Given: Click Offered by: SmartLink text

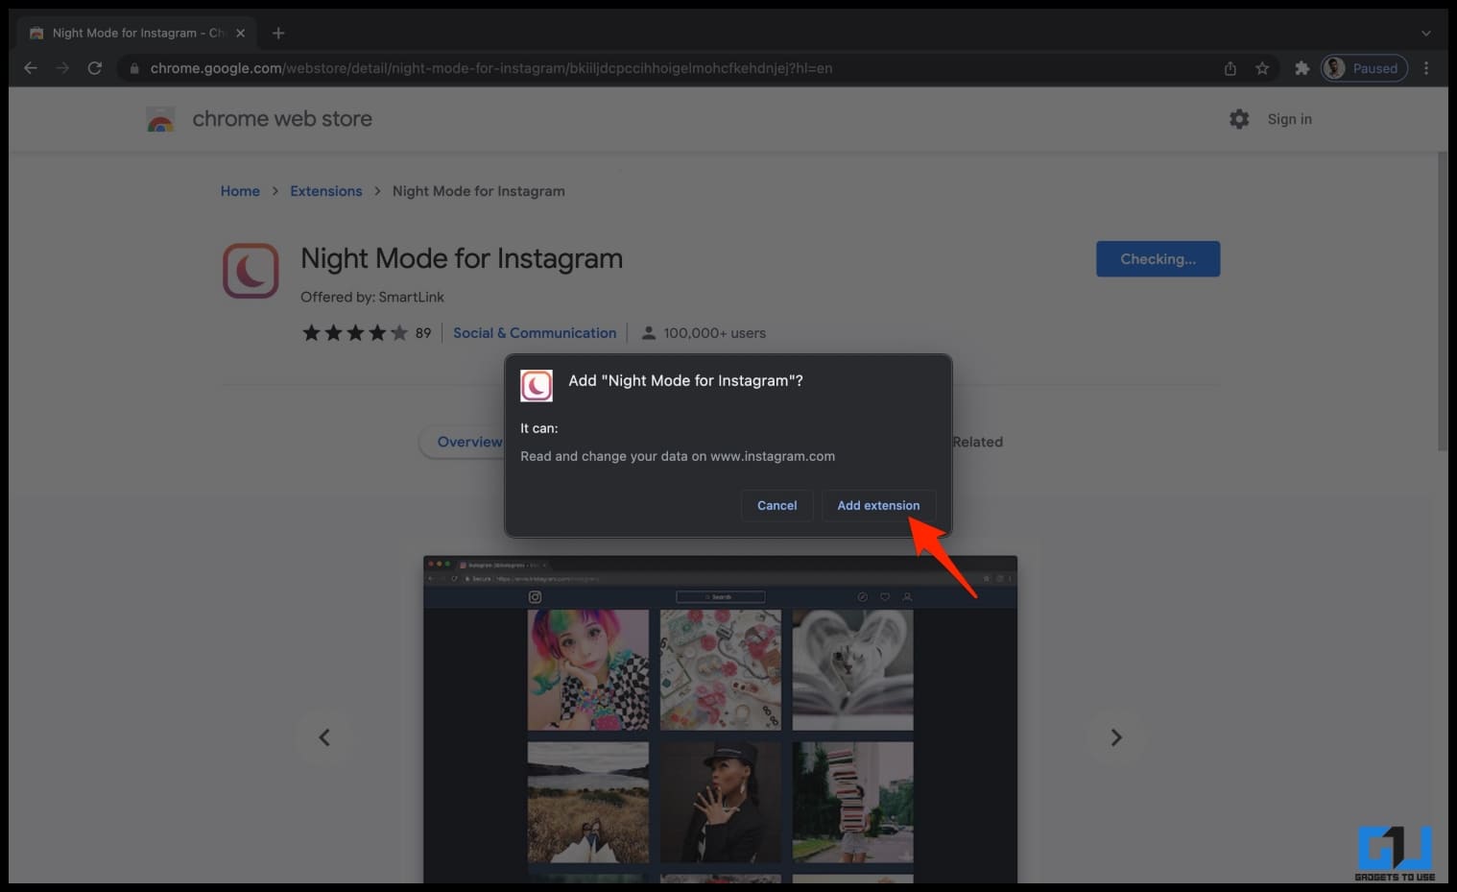Looking at the screenshot, I should pyautogui.click(x=372, y=297).
